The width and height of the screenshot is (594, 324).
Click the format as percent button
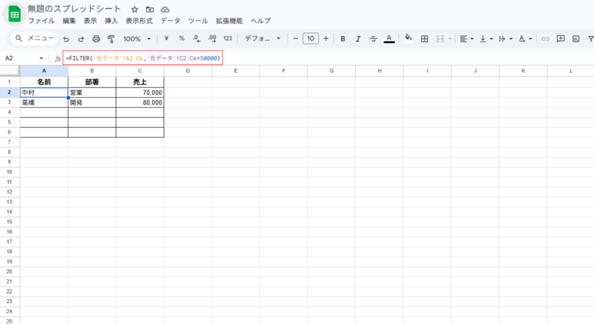click(x=182, y=39)
